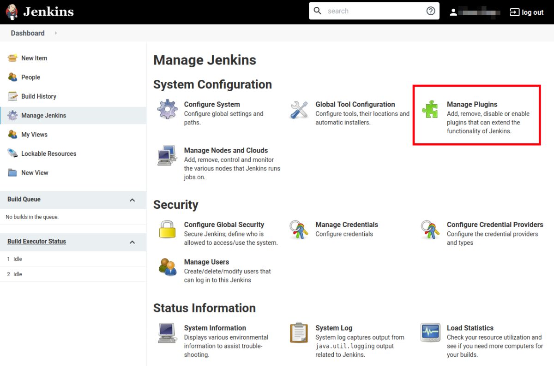Open the Manage Plugins link

point(472,104)
